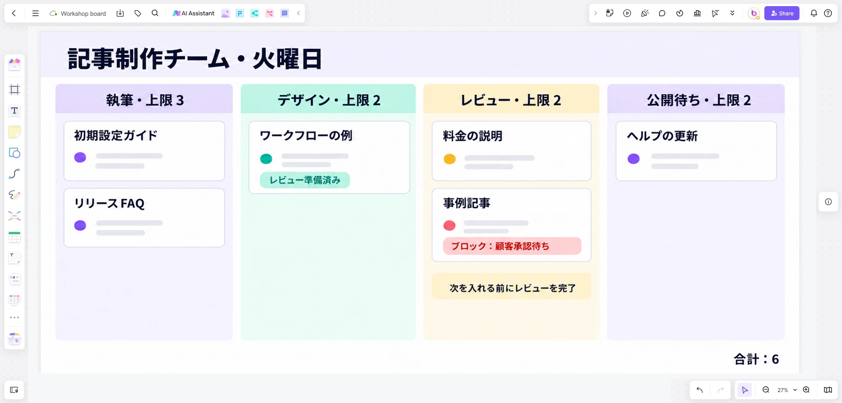Open the help question mark
Screen dimensions: 842x403
pyautogui.click(x=828, y=13)
